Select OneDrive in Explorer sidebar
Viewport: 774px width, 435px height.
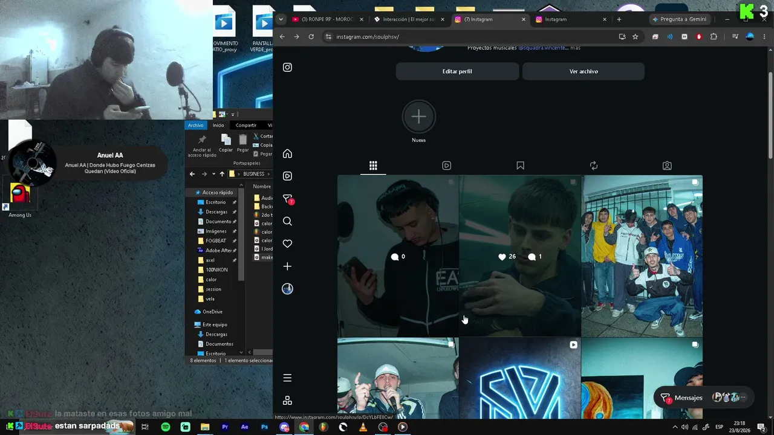(x=212, y=312)
